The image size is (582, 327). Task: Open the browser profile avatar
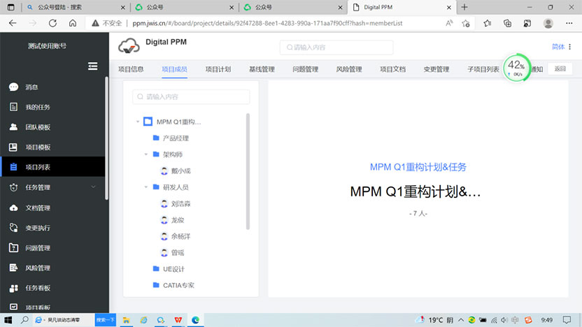coord(548,23)
